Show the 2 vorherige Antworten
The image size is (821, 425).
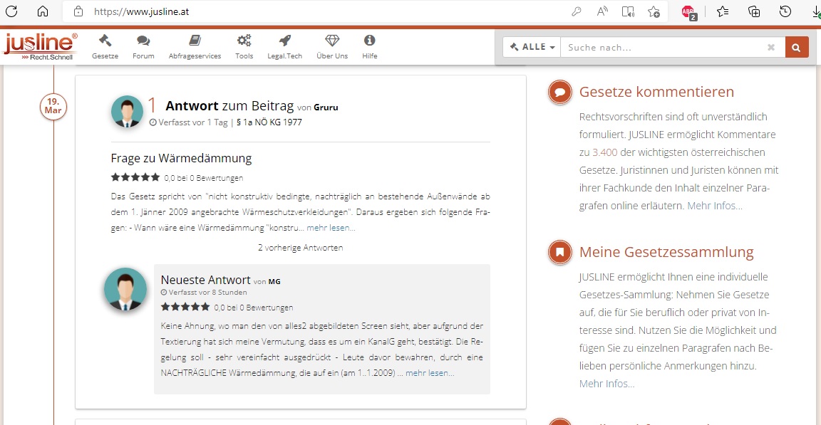coord(300,247)
